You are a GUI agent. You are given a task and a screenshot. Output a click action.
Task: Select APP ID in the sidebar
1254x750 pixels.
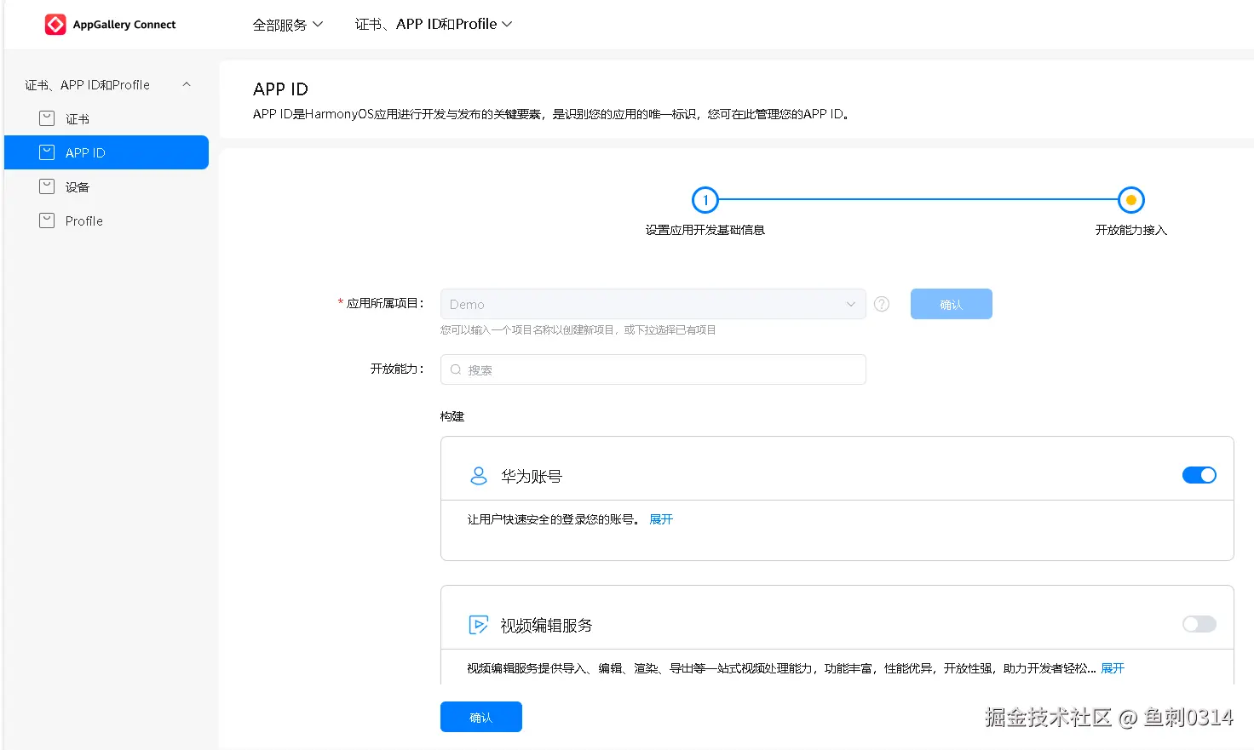(x=106, y=152)
